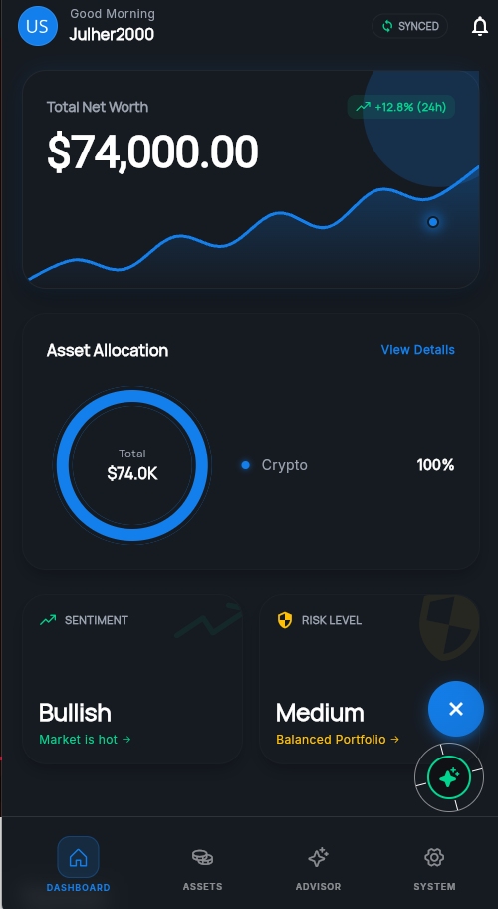Open the green sparkle AI assistant button
This screenshot has width=498, height=909.
point(449,777)
